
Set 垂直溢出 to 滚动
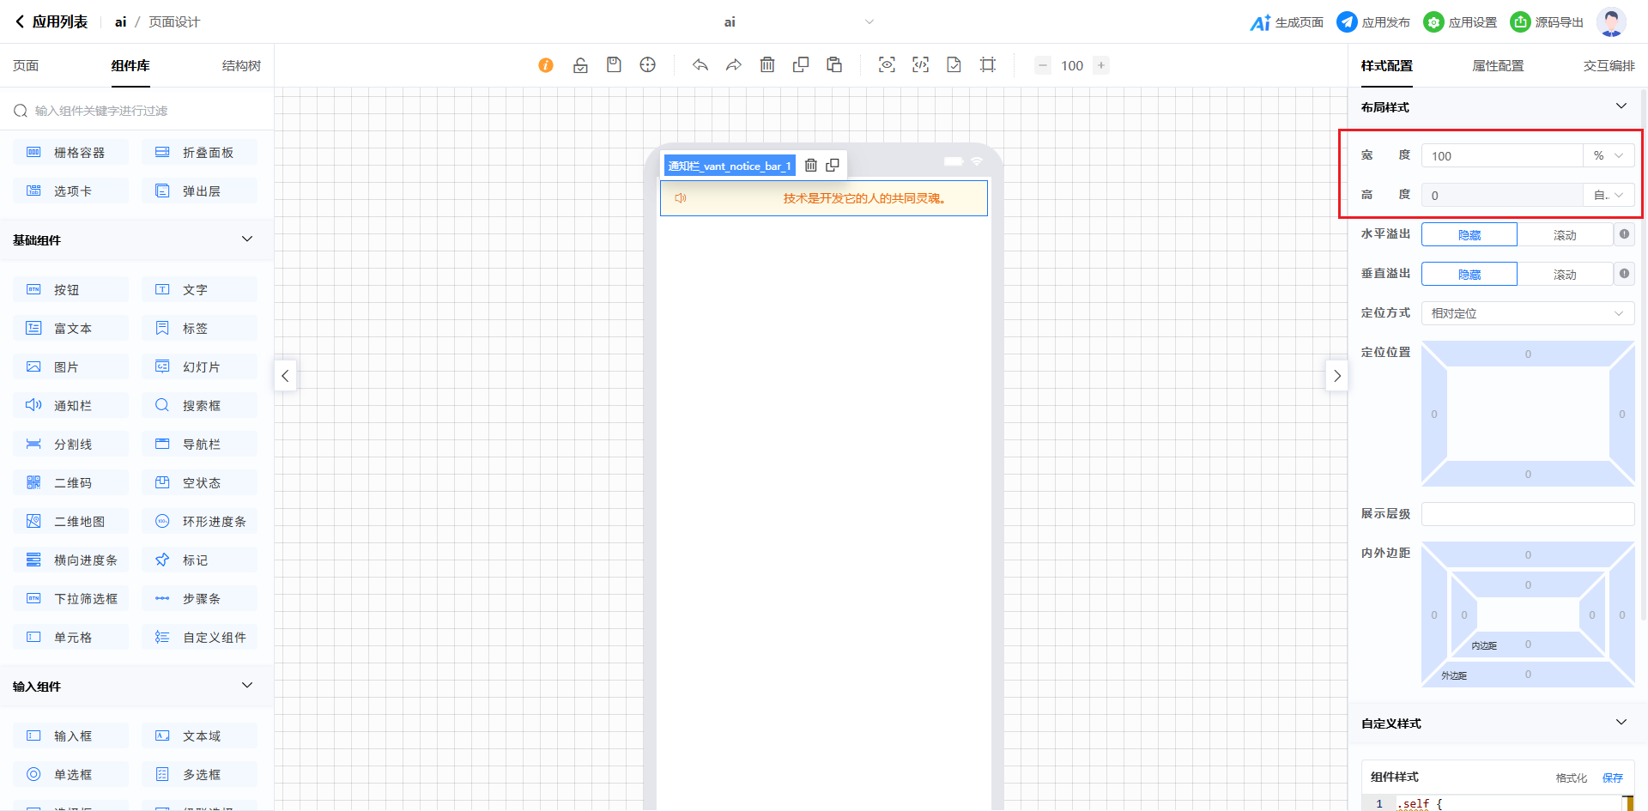tap(1564, 275)
